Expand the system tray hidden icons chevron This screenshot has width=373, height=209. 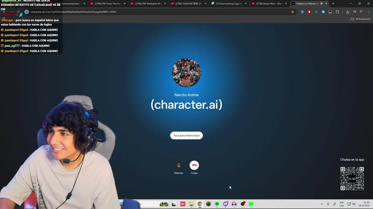click(322, 204)
